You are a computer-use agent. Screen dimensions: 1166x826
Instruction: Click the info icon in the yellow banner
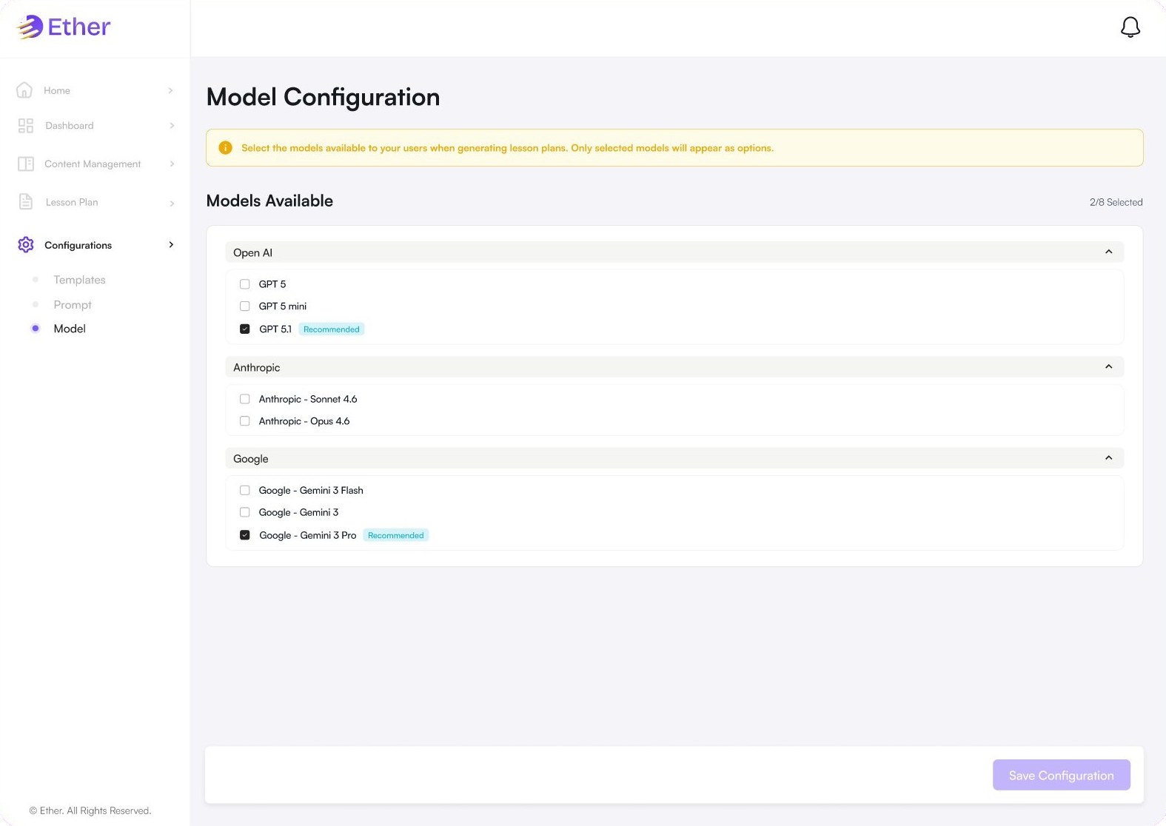point(226,148)
